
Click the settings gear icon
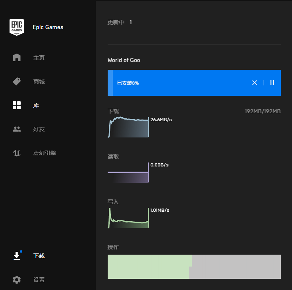click(17, 280)
